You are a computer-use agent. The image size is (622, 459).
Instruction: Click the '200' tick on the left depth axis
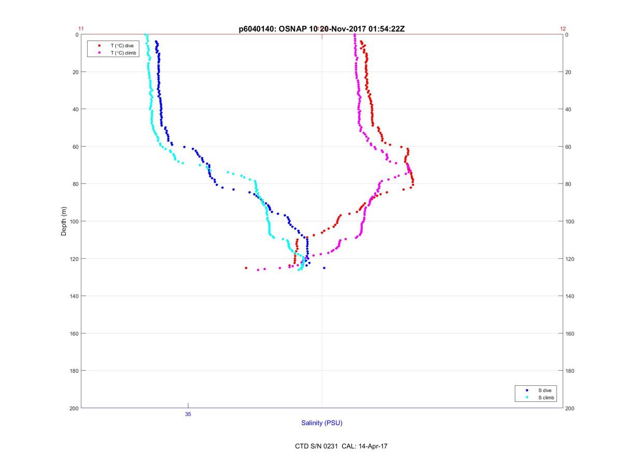[74, 408]
